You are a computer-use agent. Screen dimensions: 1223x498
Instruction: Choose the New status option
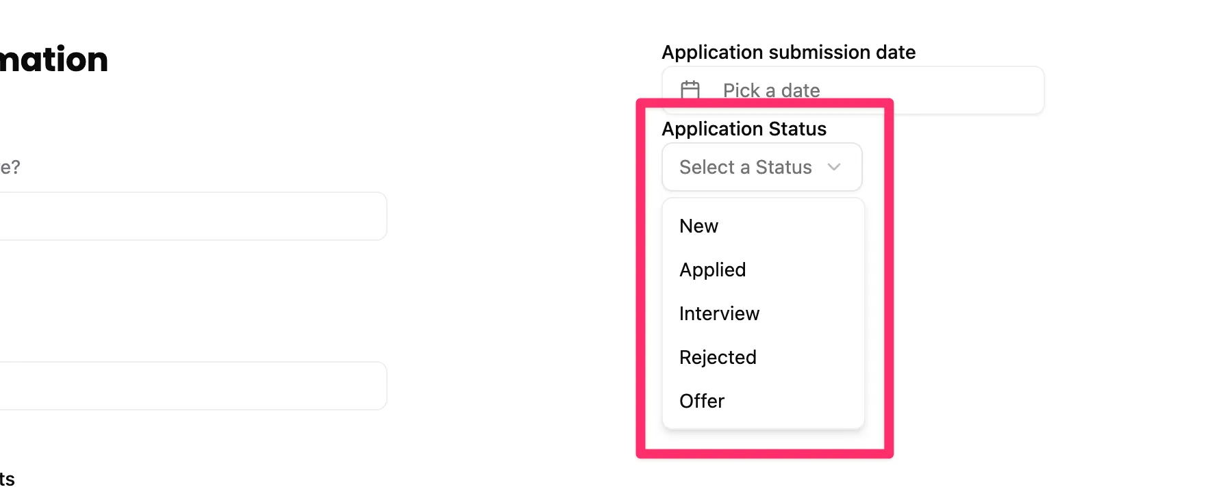click(x=698, y=226)
